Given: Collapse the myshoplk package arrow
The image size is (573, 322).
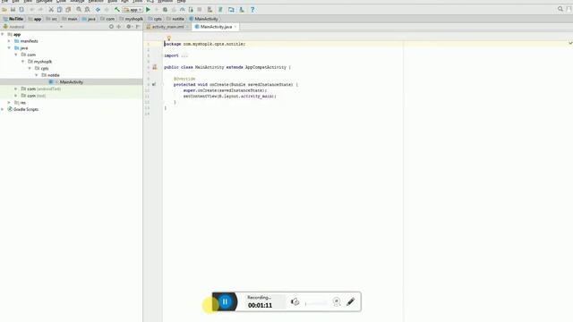Looking at the screenshot, I should click(23, 62).
